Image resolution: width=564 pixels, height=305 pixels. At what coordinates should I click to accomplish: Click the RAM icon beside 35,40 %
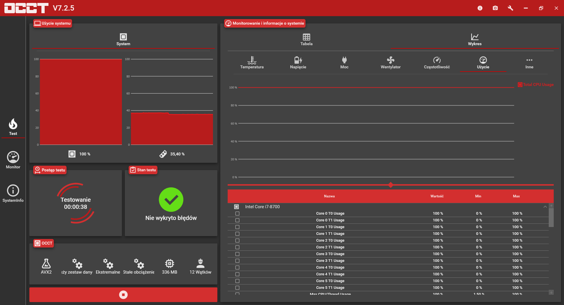(x=163, y=154)
